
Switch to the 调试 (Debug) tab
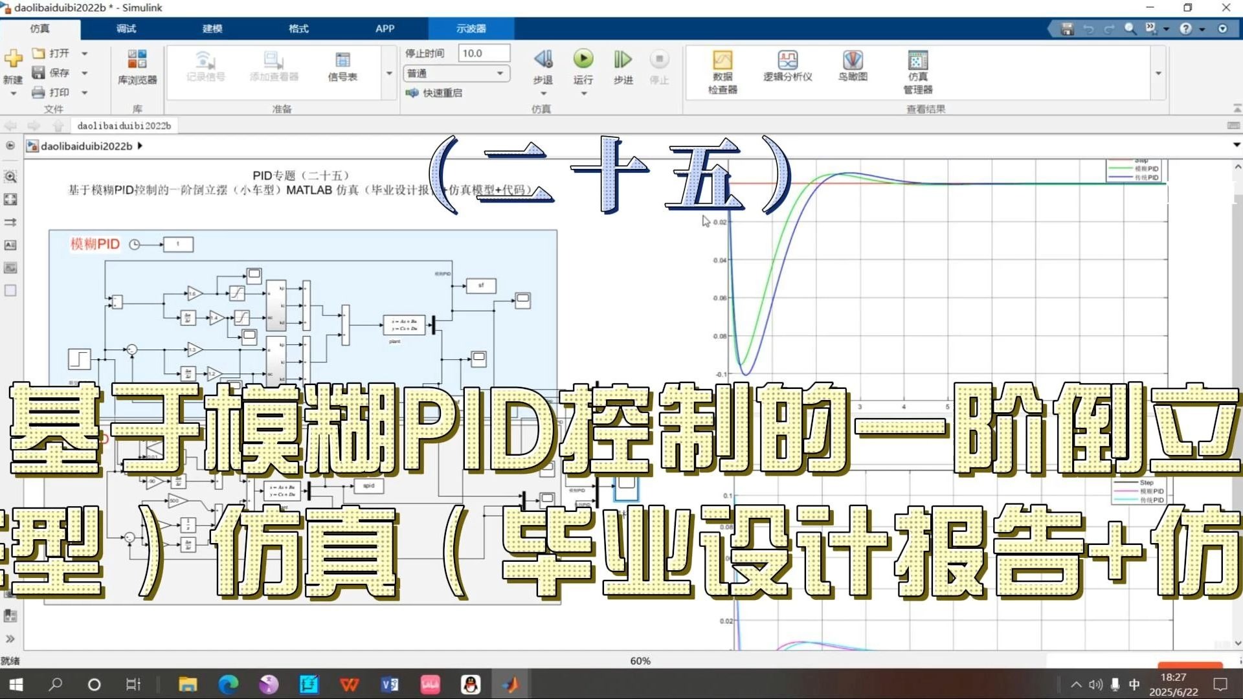[126, 28]
